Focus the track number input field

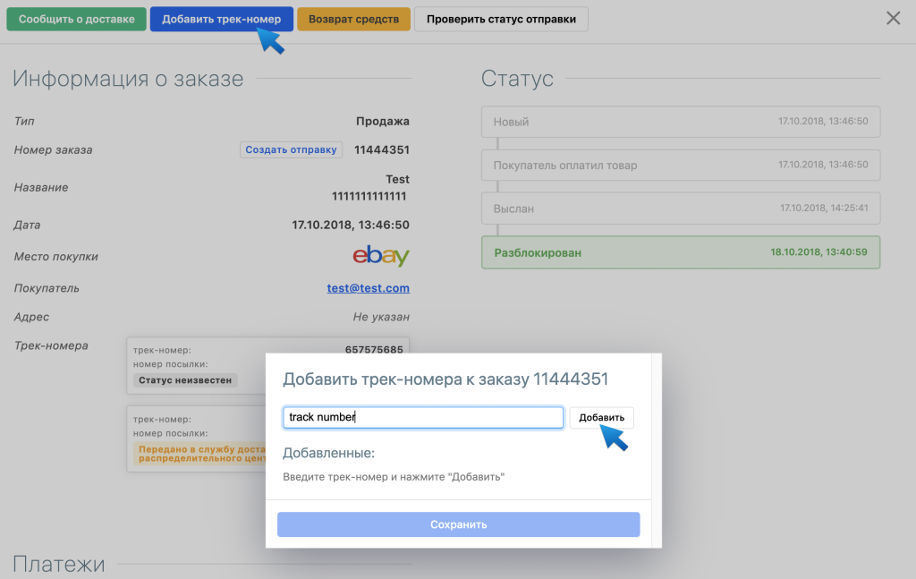pos(423,418)
